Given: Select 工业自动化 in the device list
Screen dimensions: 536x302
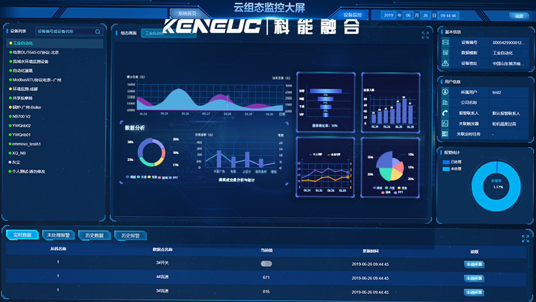Looking at the screenshot, I should point(23,43).
